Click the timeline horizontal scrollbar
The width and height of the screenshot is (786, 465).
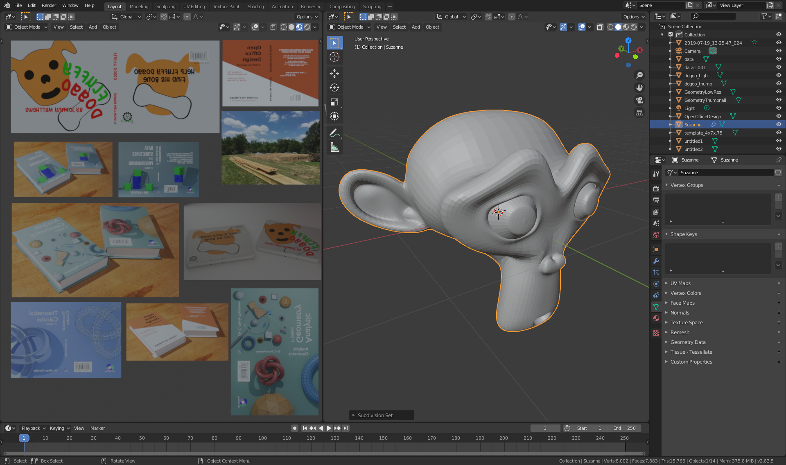(x=324, y=454)
